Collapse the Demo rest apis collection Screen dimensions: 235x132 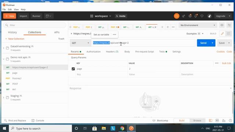coord(4,59)
